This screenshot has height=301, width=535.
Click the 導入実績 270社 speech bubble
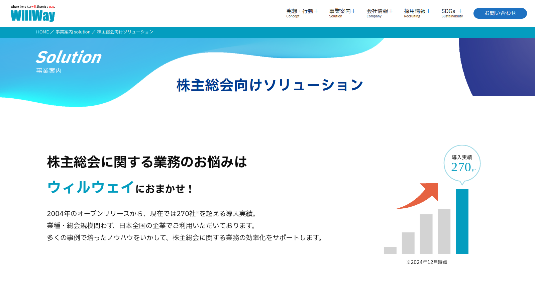point(462,164)
